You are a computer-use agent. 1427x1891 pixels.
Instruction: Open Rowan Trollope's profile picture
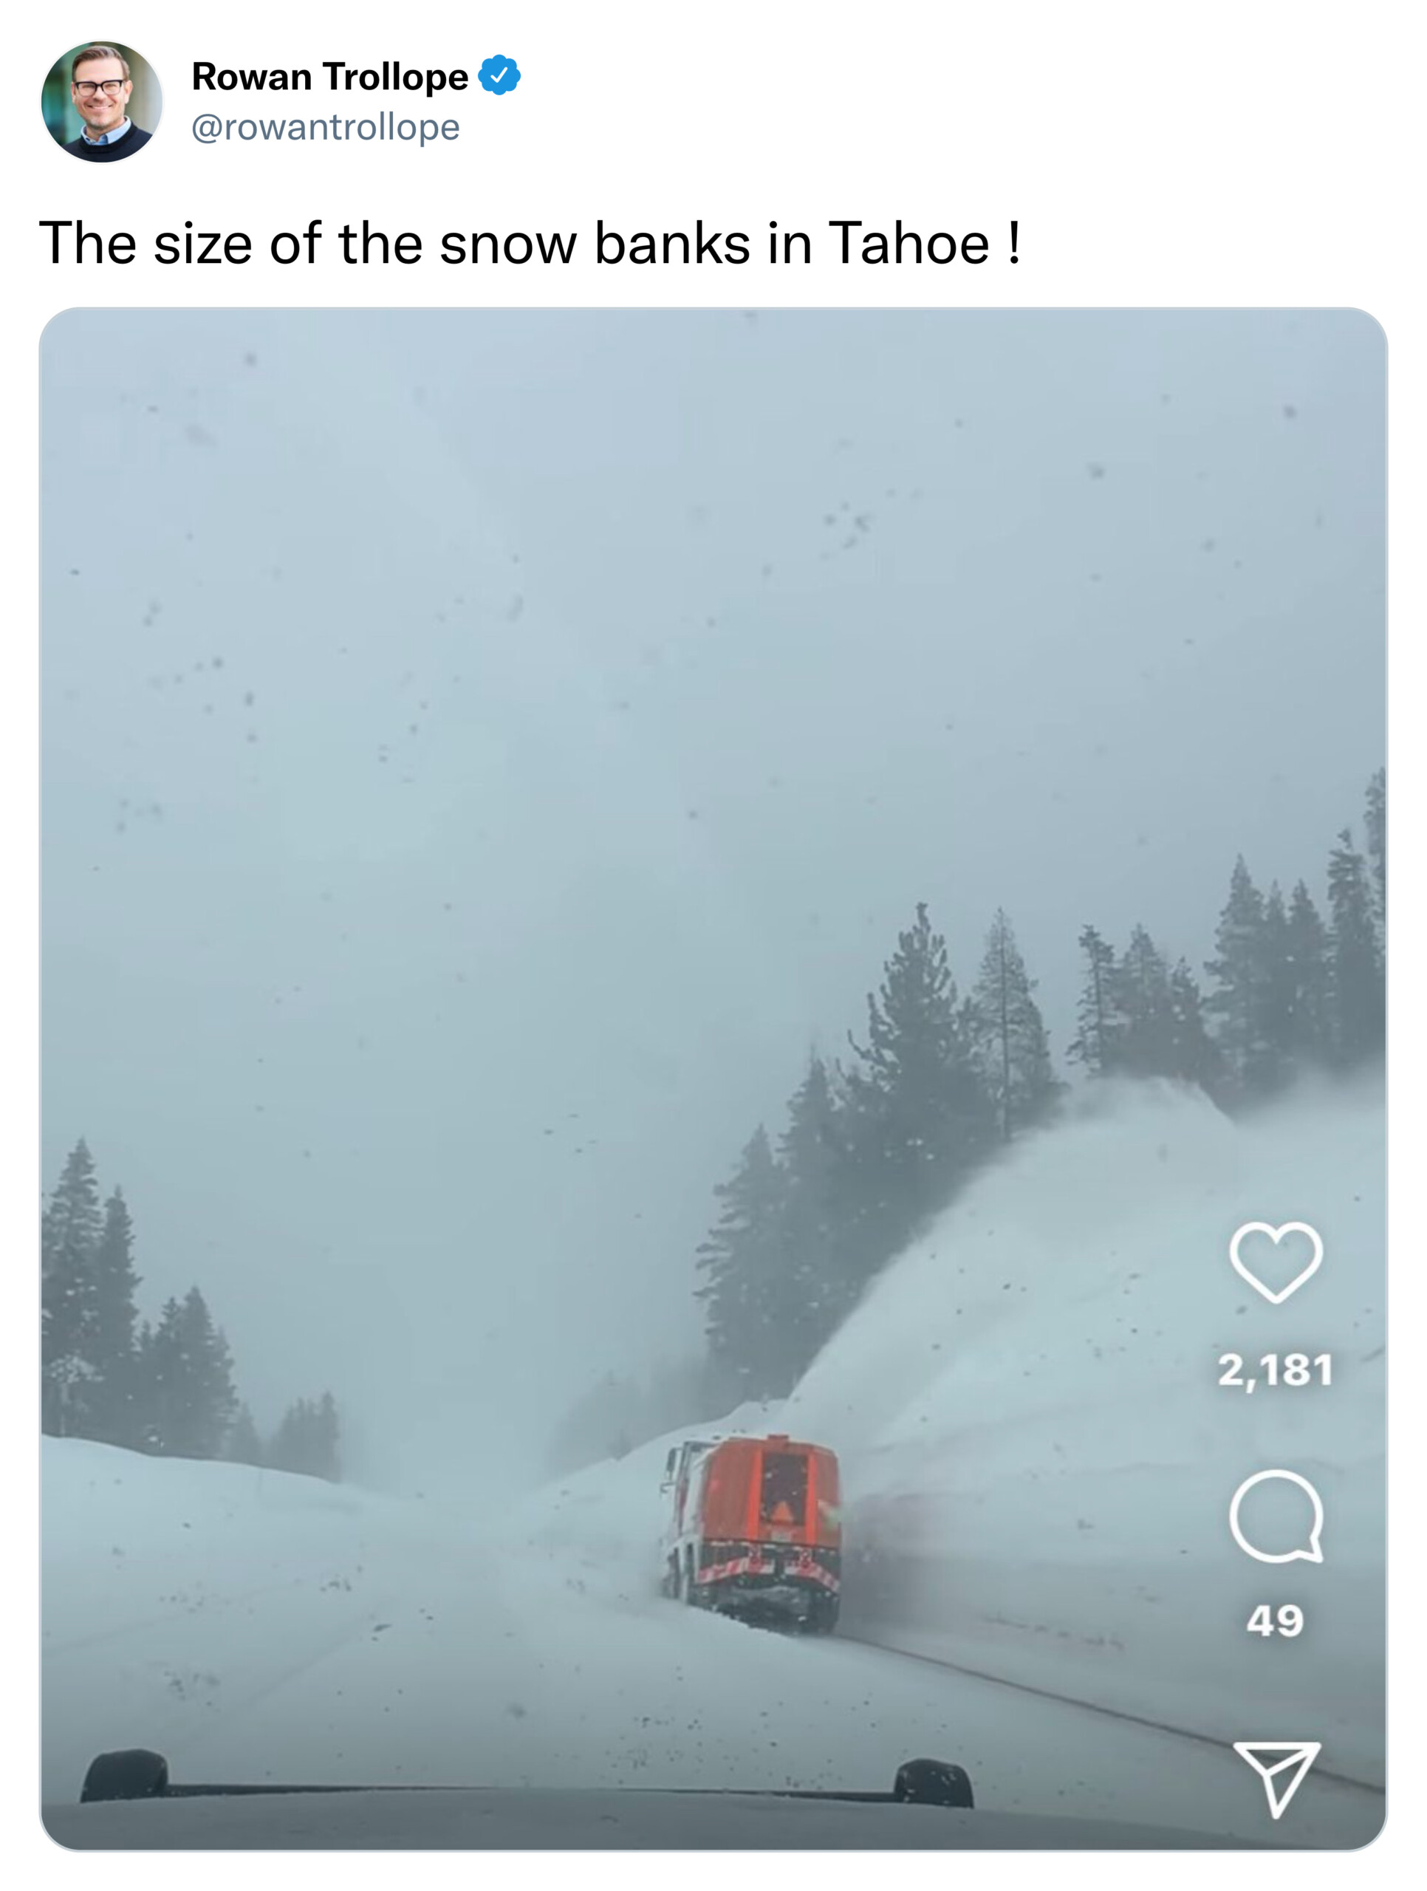(102, 102)
